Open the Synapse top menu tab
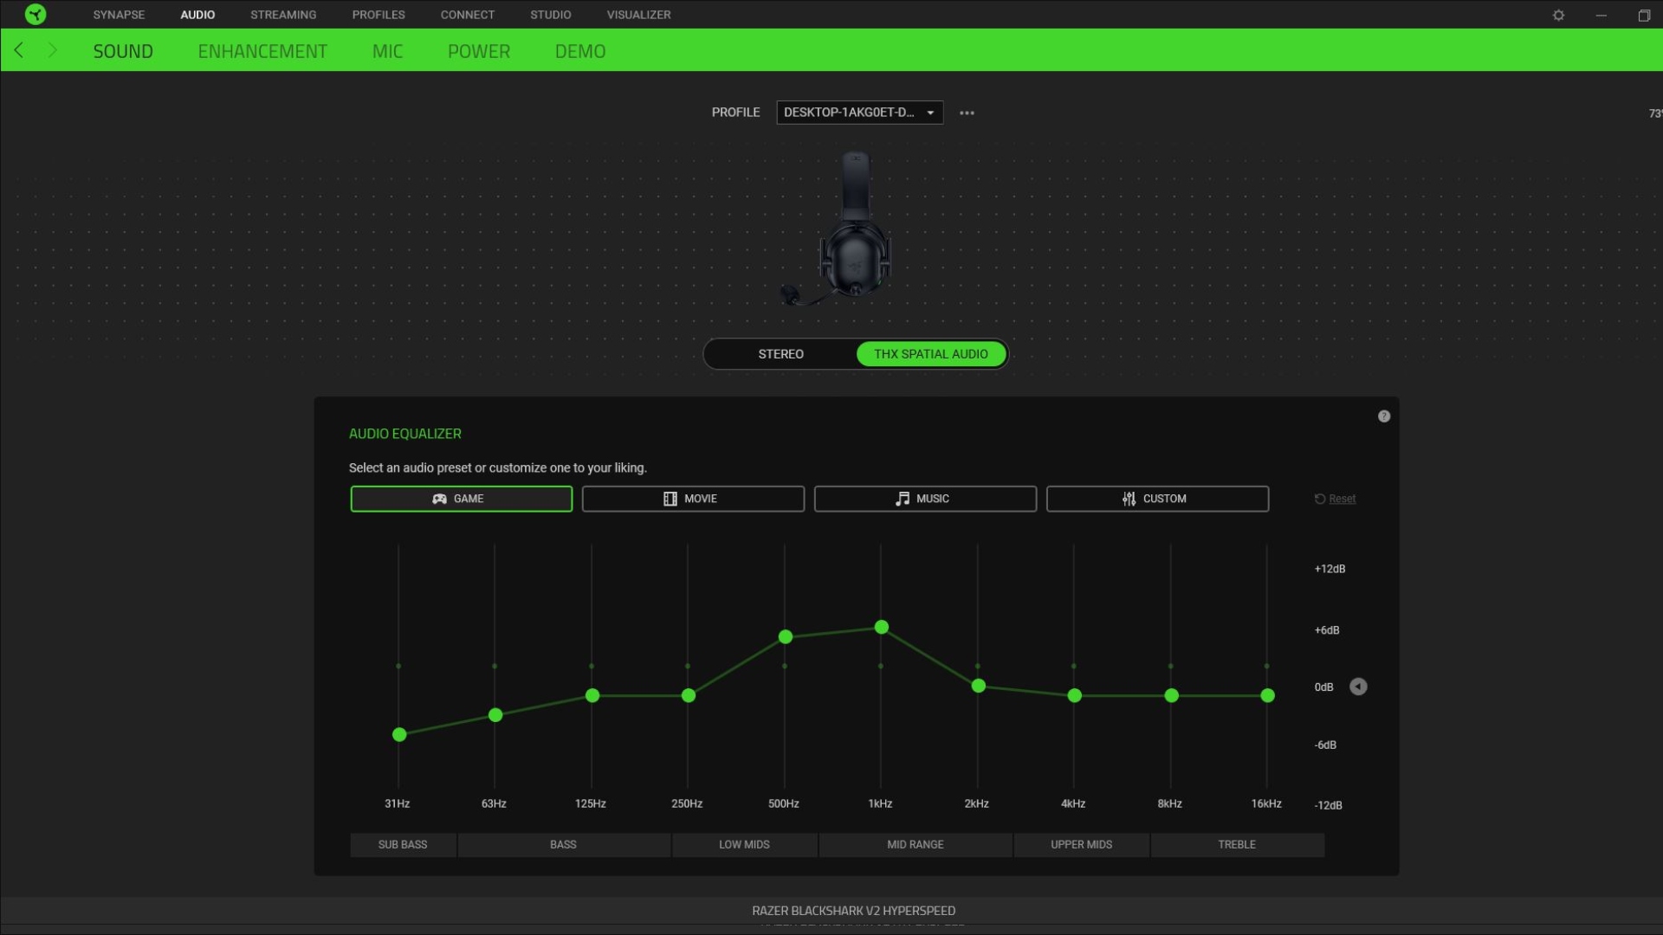The height and width of the screenshot is (935, 1663). coord(119,15)
